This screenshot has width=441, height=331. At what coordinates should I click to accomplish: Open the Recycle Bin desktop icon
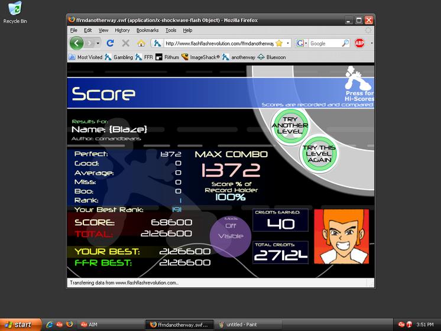coord(15,12)
